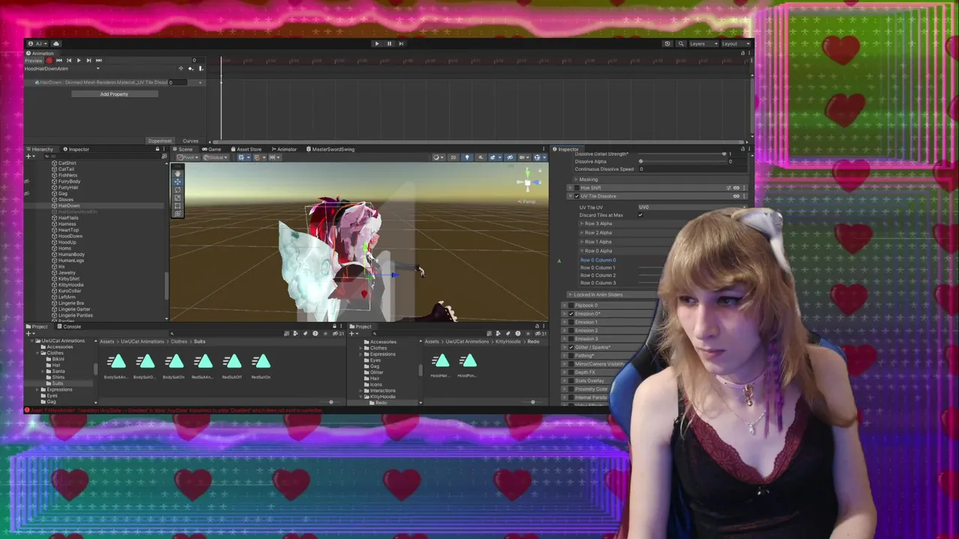Click the scene orientation gizmo
This screenshot has height=539, width=959.
[x=527, y=182]
